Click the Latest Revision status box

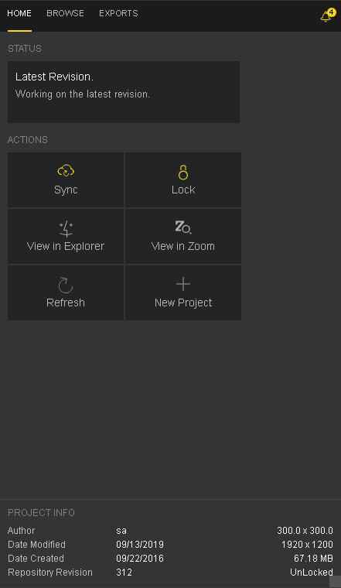[x=124, y=92]
